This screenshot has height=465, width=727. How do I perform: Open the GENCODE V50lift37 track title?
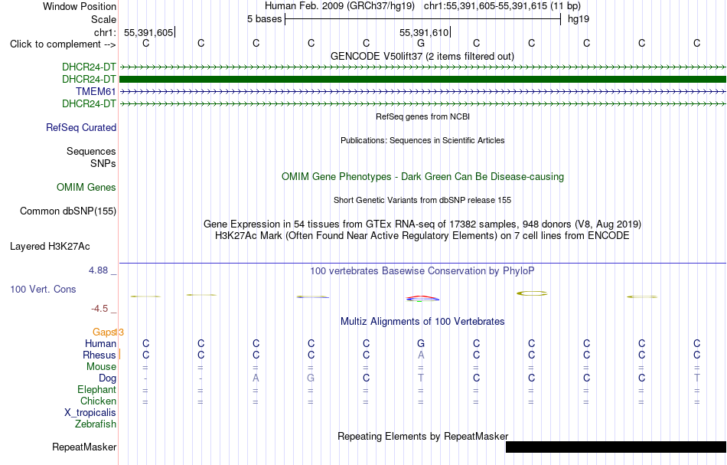pyautogui.click(x=422, y=56)
